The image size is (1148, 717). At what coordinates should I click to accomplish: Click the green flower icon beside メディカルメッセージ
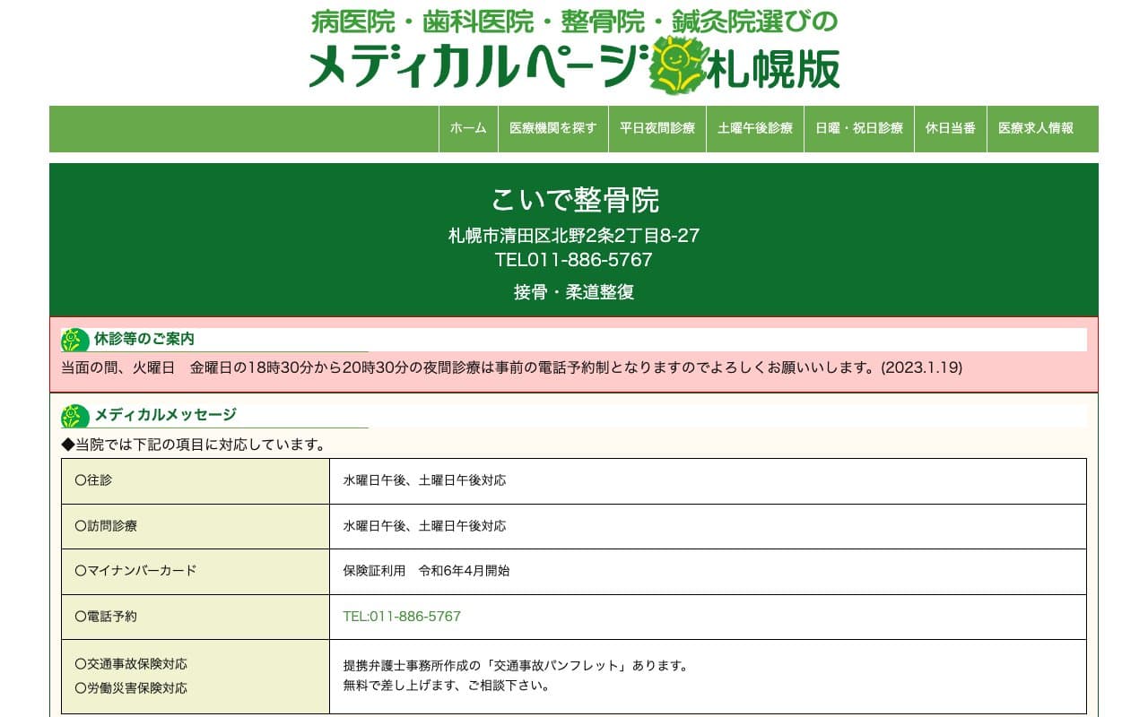70,414
